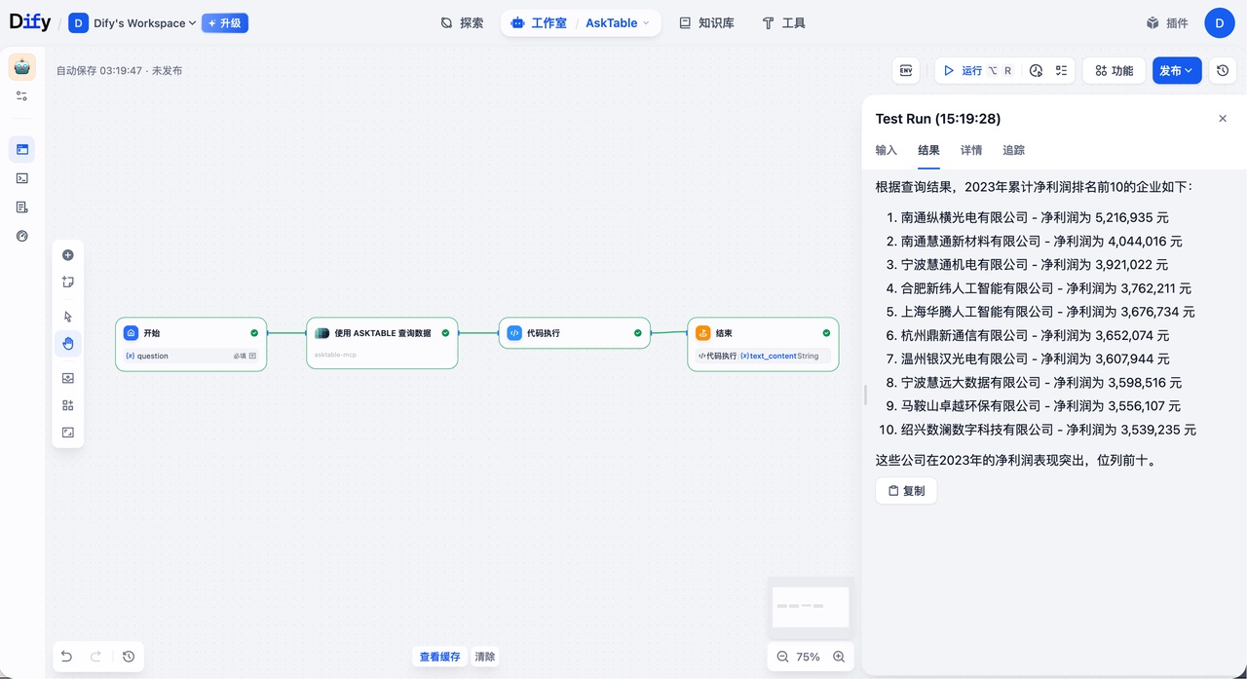This screenshot has height=679, width=1247.
Task: Select the 代码执行 node on canvas
Action: point(574,332)
